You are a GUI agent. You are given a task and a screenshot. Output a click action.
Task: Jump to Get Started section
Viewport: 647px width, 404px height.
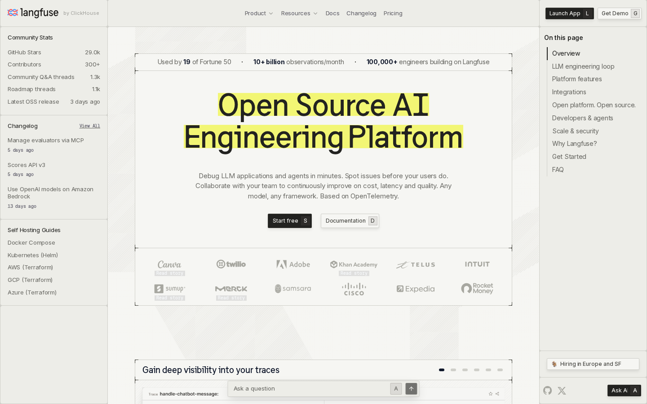[569, 157]
